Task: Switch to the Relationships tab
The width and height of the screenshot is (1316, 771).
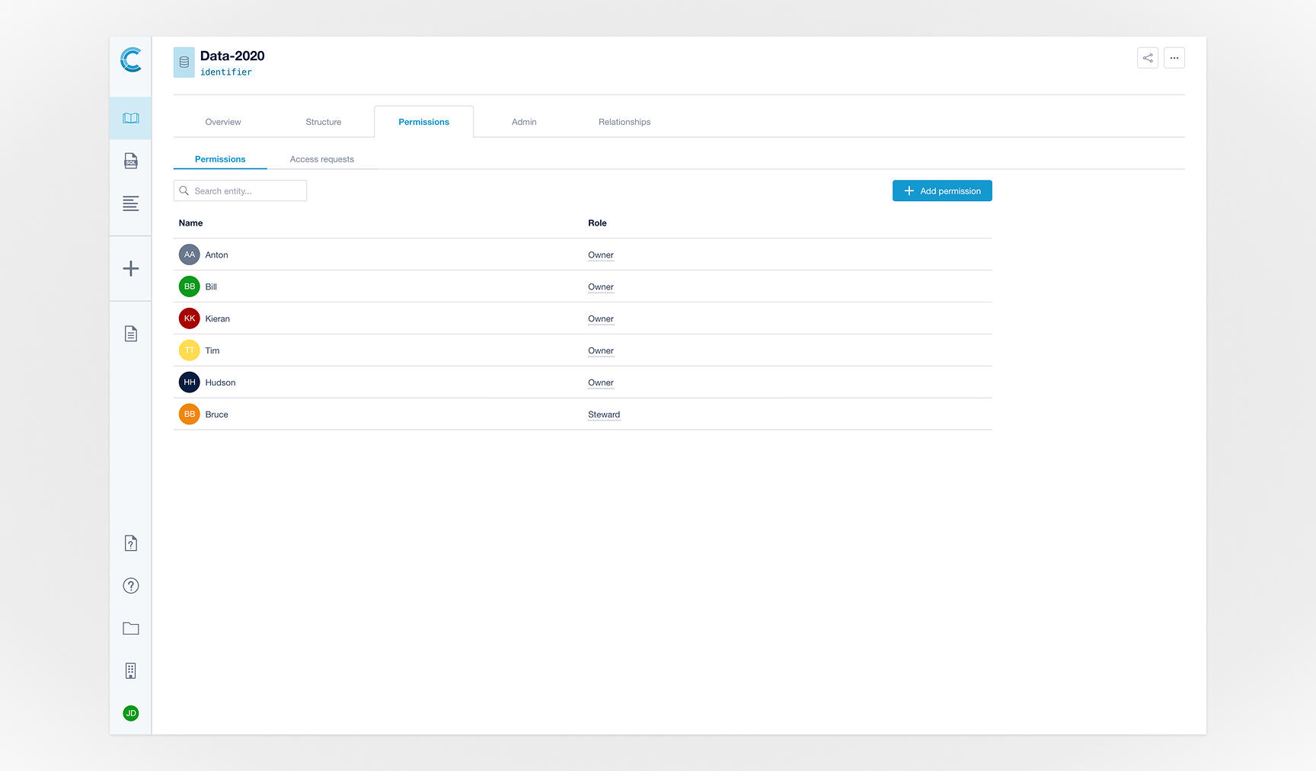Action: 624,121
